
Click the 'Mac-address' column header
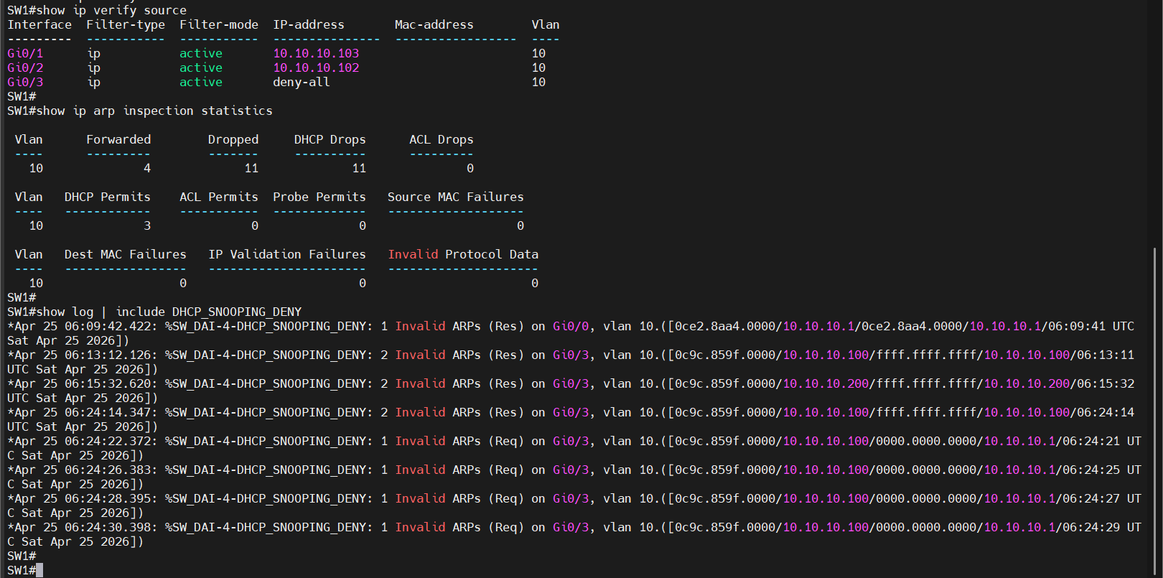434,24
